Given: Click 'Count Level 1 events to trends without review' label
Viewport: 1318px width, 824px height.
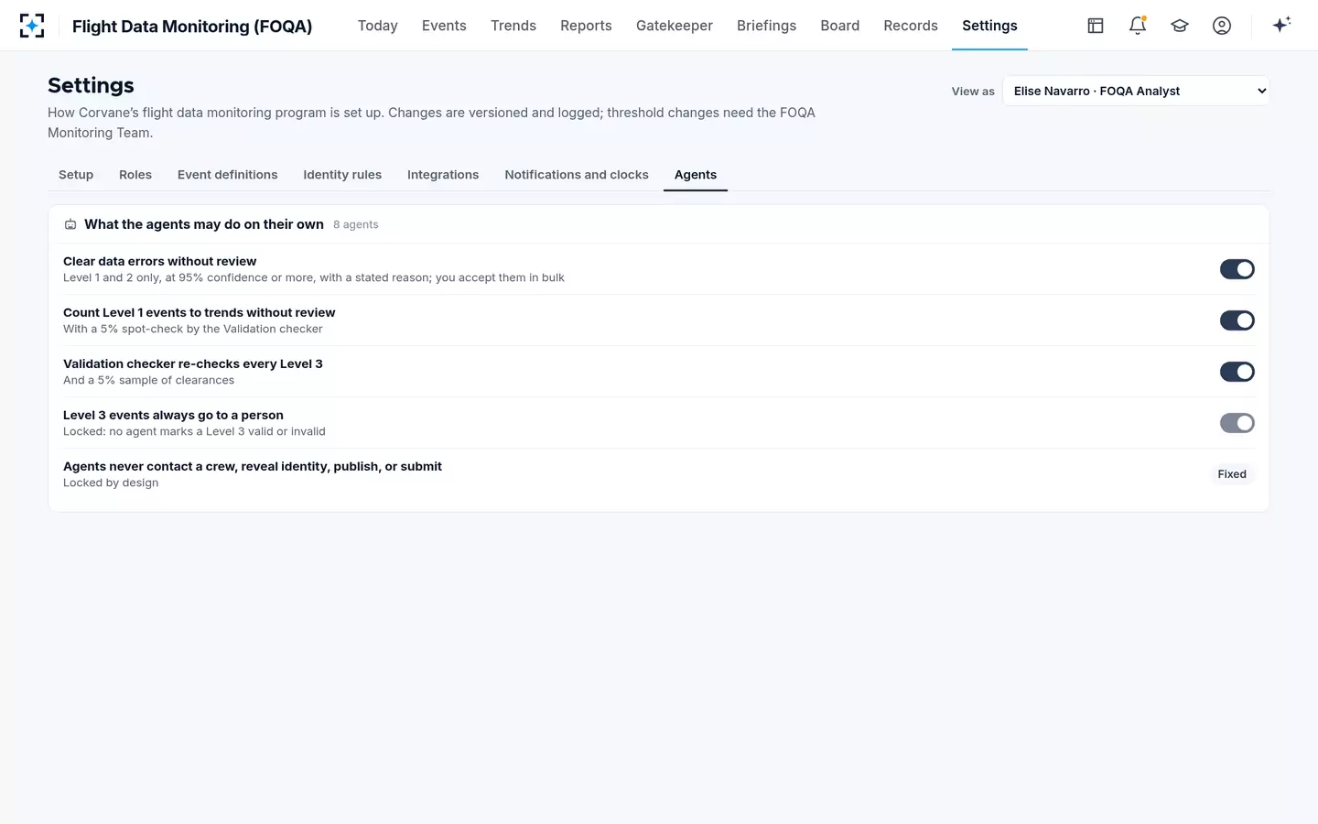Looking at the screenshot, I should [x=200, y=312].
